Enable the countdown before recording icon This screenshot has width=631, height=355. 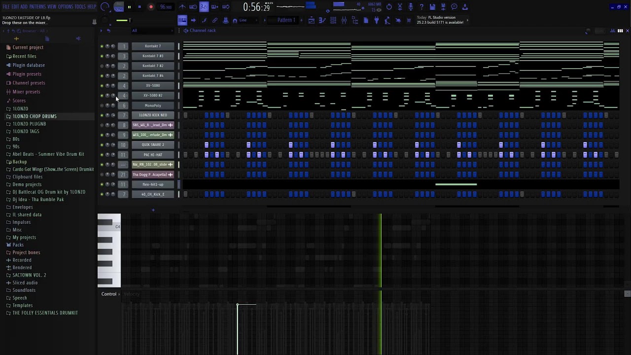point(204,7)
